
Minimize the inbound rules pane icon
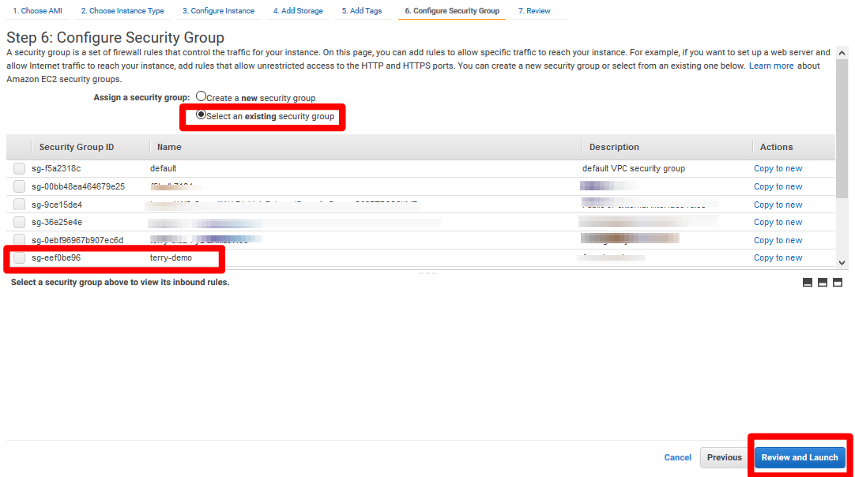(x=808, y=283)
